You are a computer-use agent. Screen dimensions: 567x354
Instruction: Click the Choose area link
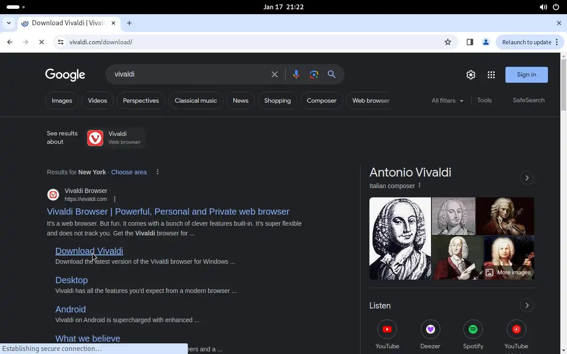tap(129, 172)
